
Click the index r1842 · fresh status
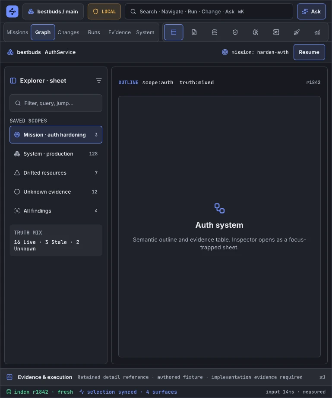point(40,392)
